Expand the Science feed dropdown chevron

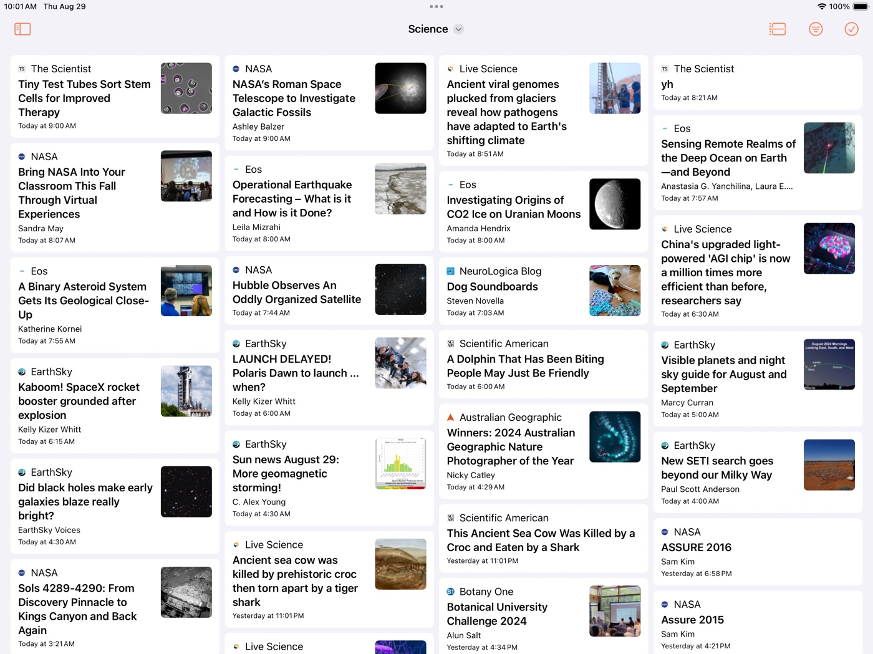pos(458,29)
